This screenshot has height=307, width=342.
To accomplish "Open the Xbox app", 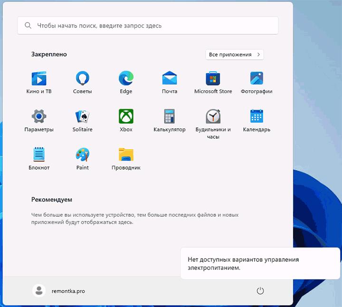I will click(x=126, y=121).
